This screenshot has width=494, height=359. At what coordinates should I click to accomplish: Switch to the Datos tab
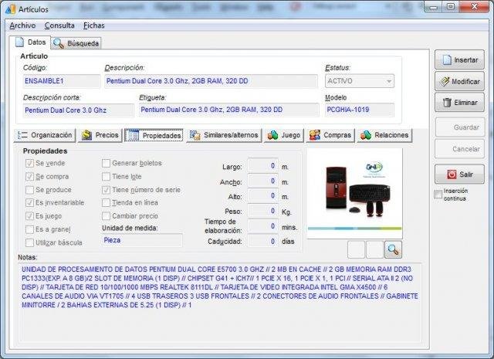pyautogui.click(x=30, y=42)
